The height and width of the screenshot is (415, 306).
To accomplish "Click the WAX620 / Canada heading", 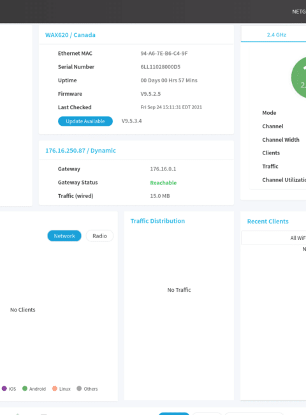I will coord(70,35).
